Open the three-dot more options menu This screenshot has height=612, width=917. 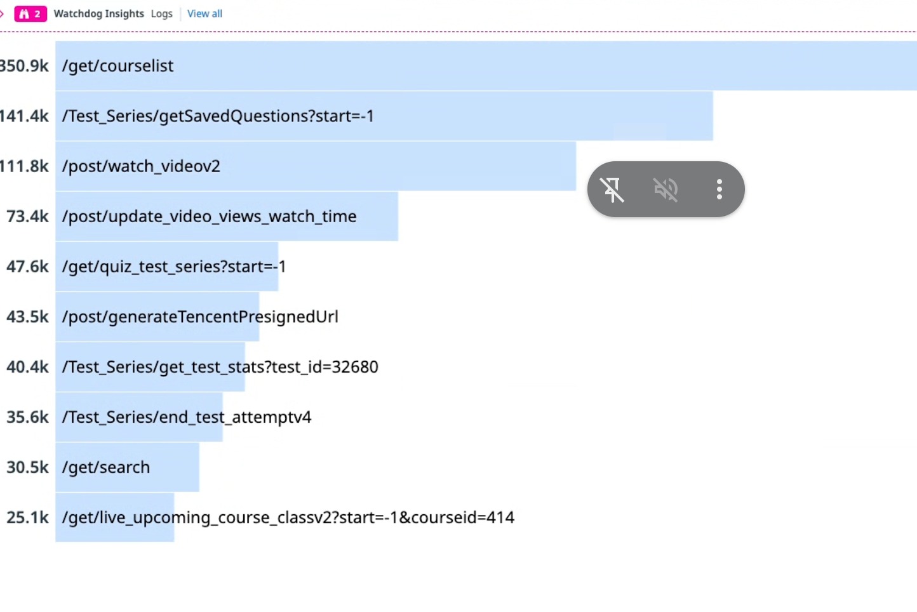[x=719, y=189]
